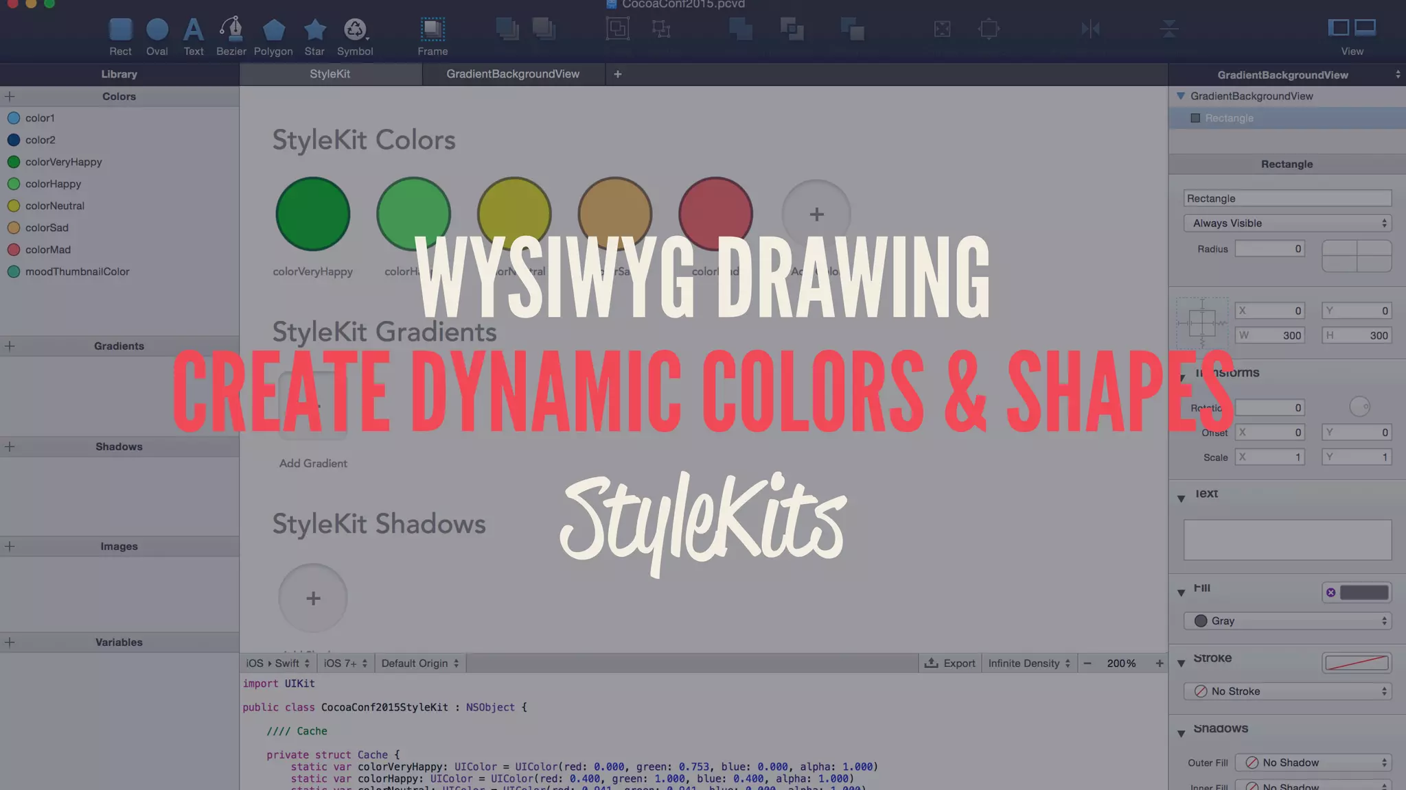The height and width of the screenshot is (790, 1406).
Task: Click the Stroke color well
Action: point(1357,662)
